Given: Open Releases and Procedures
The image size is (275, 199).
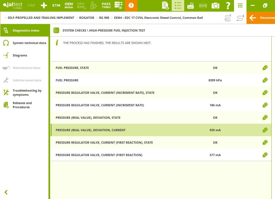Looking at the screenshot, I should (x=22, y=105).
